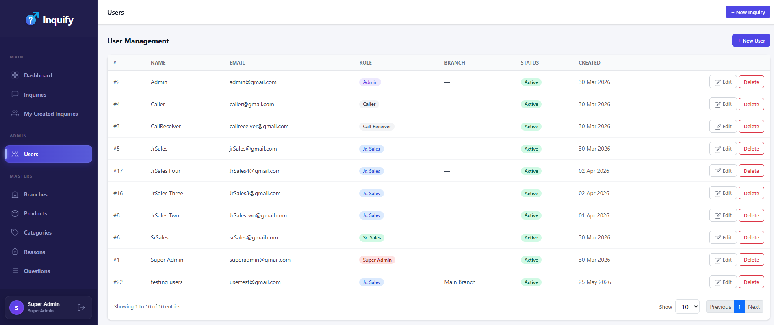The image size is (774, 325).
Task: Open Questions master page
Action: coord(49,271)
